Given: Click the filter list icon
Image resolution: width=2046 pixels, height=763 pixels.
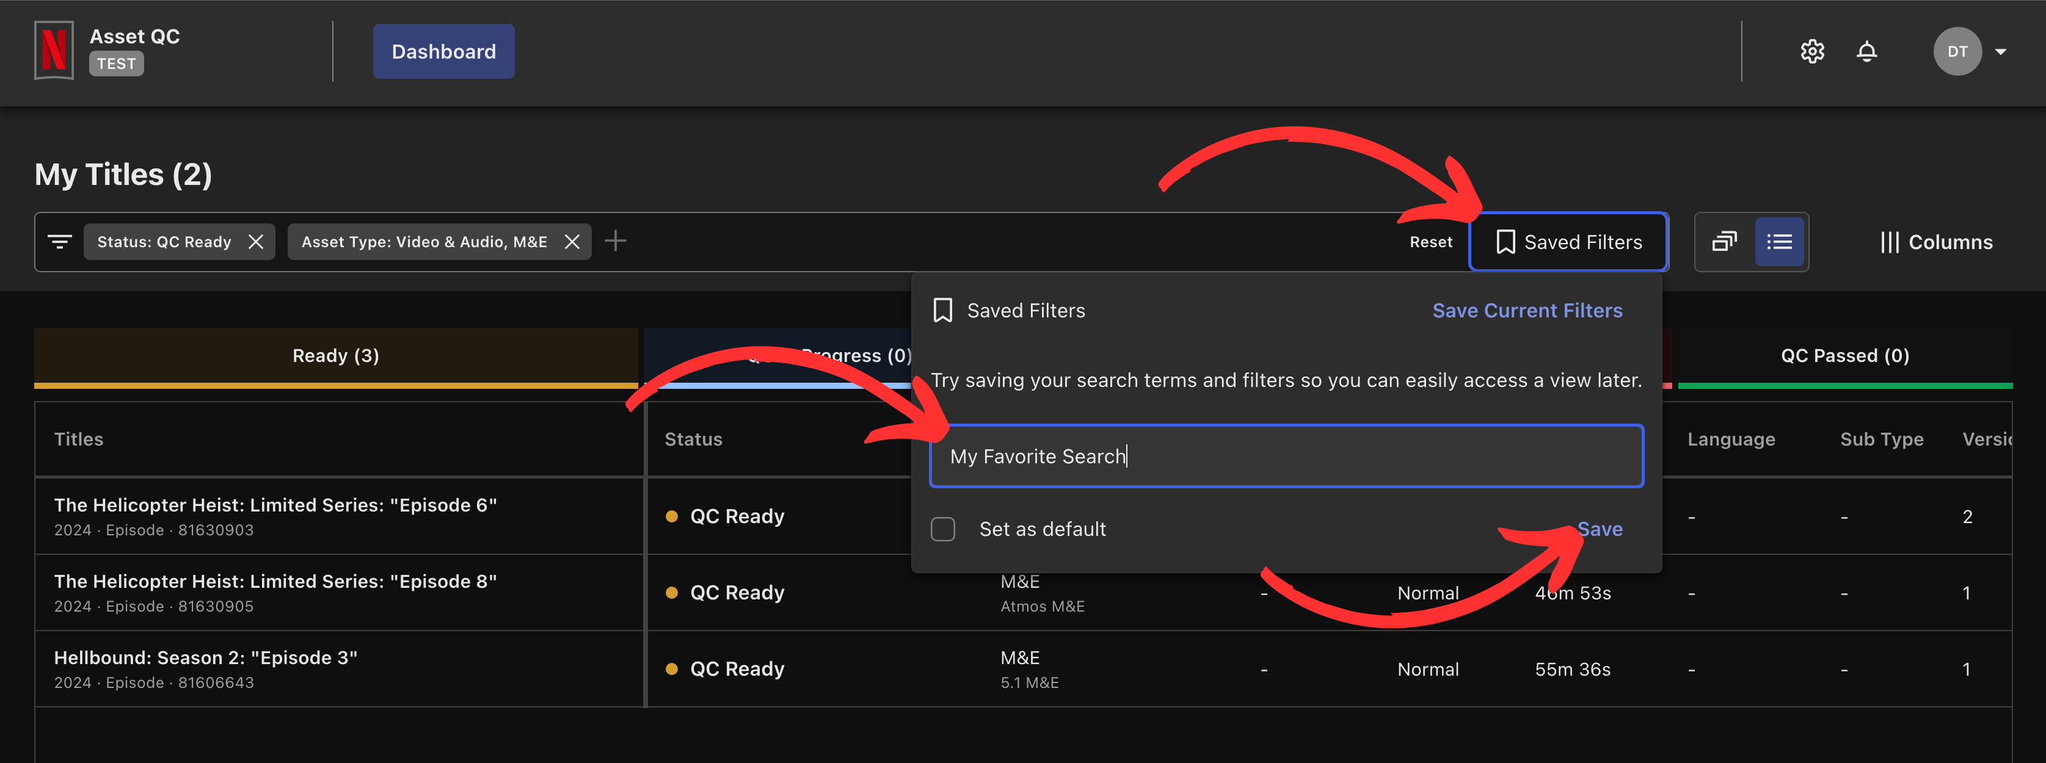Looking at the screenshot, I should (60, 241).
